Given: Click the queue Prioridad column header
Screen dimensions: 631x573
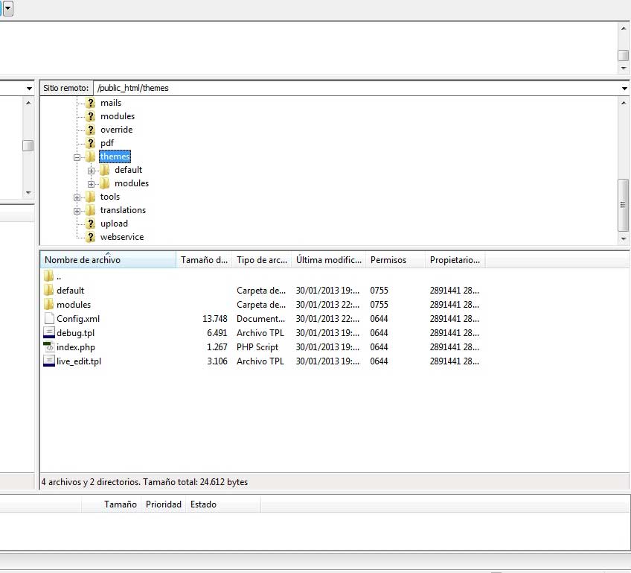Looking at the screenshot, I should [x=164, y=504].
